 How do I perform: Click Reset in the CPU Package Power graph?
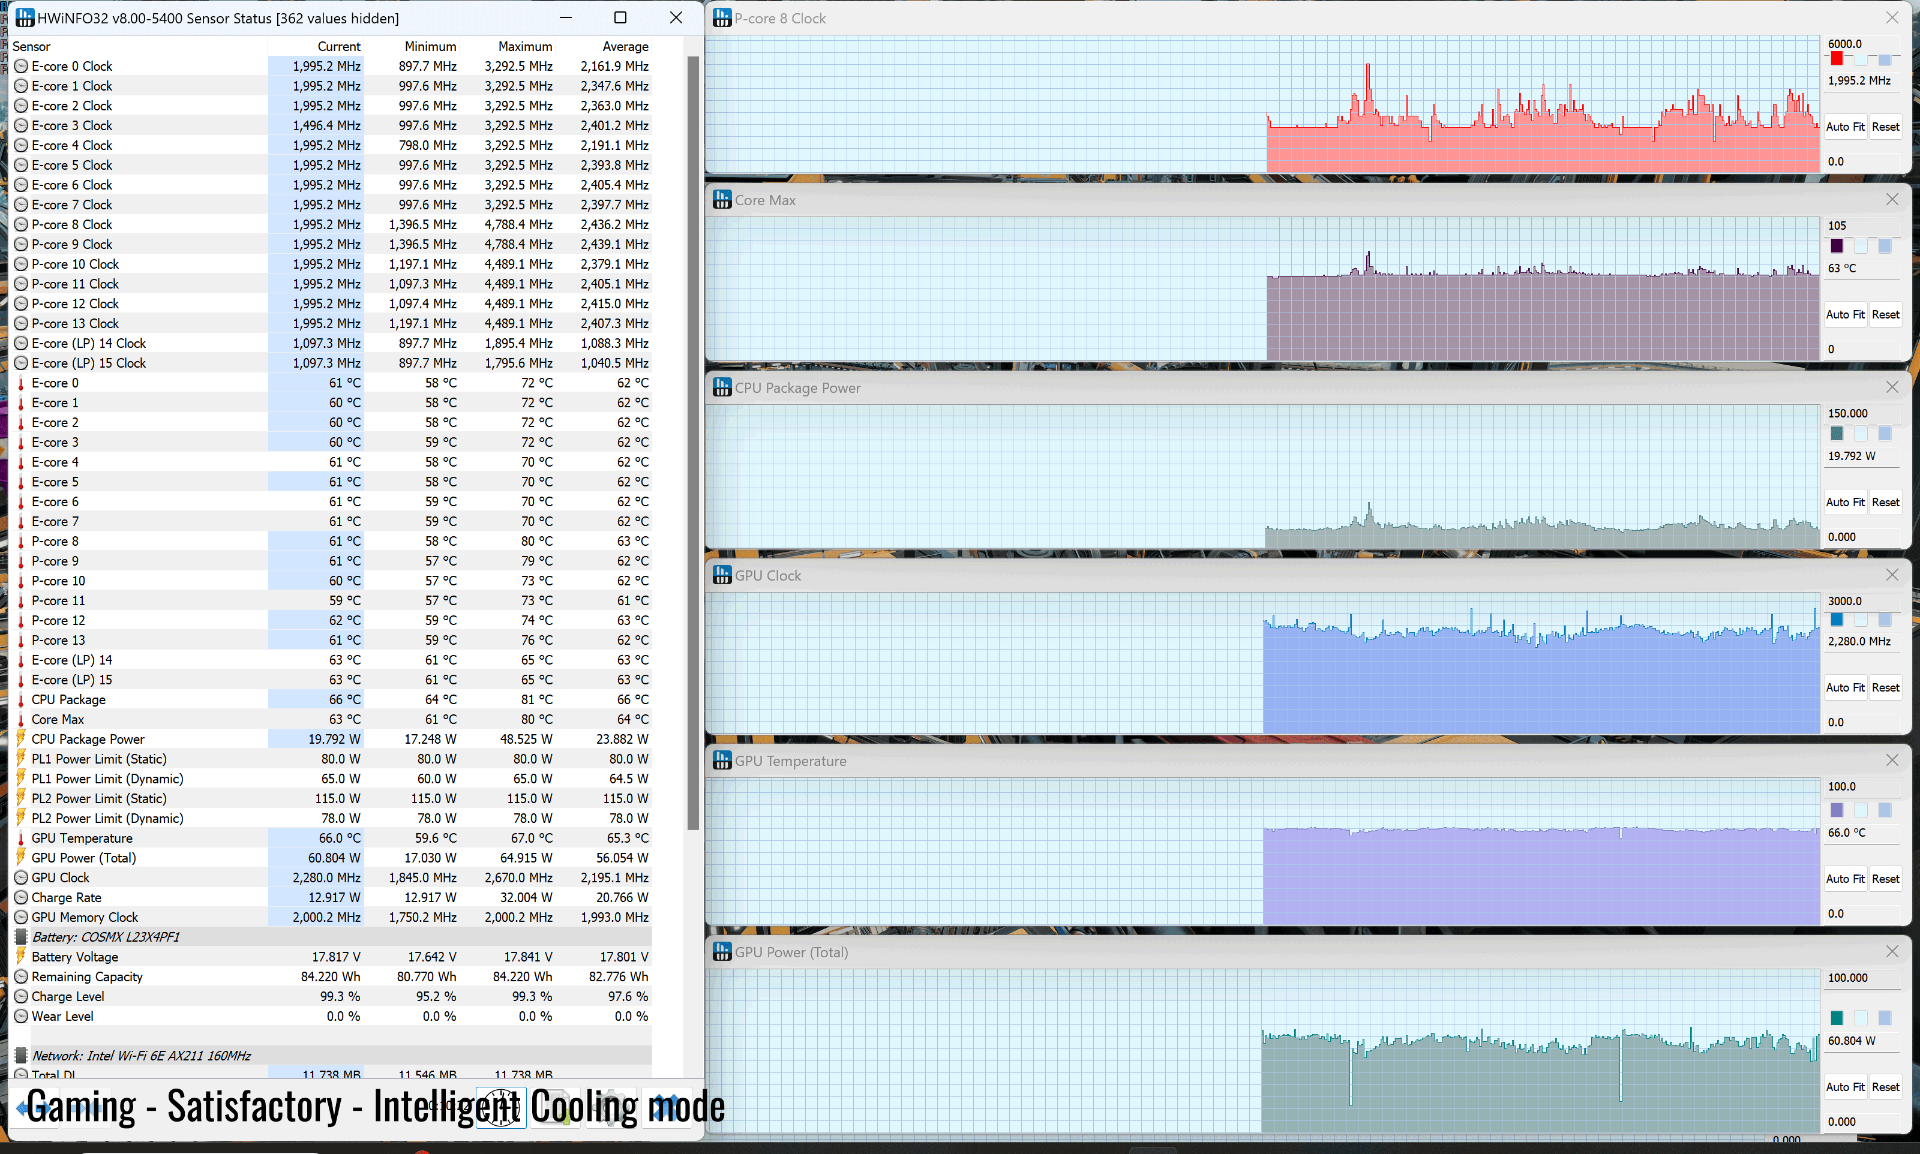[x=1885, y=503]
